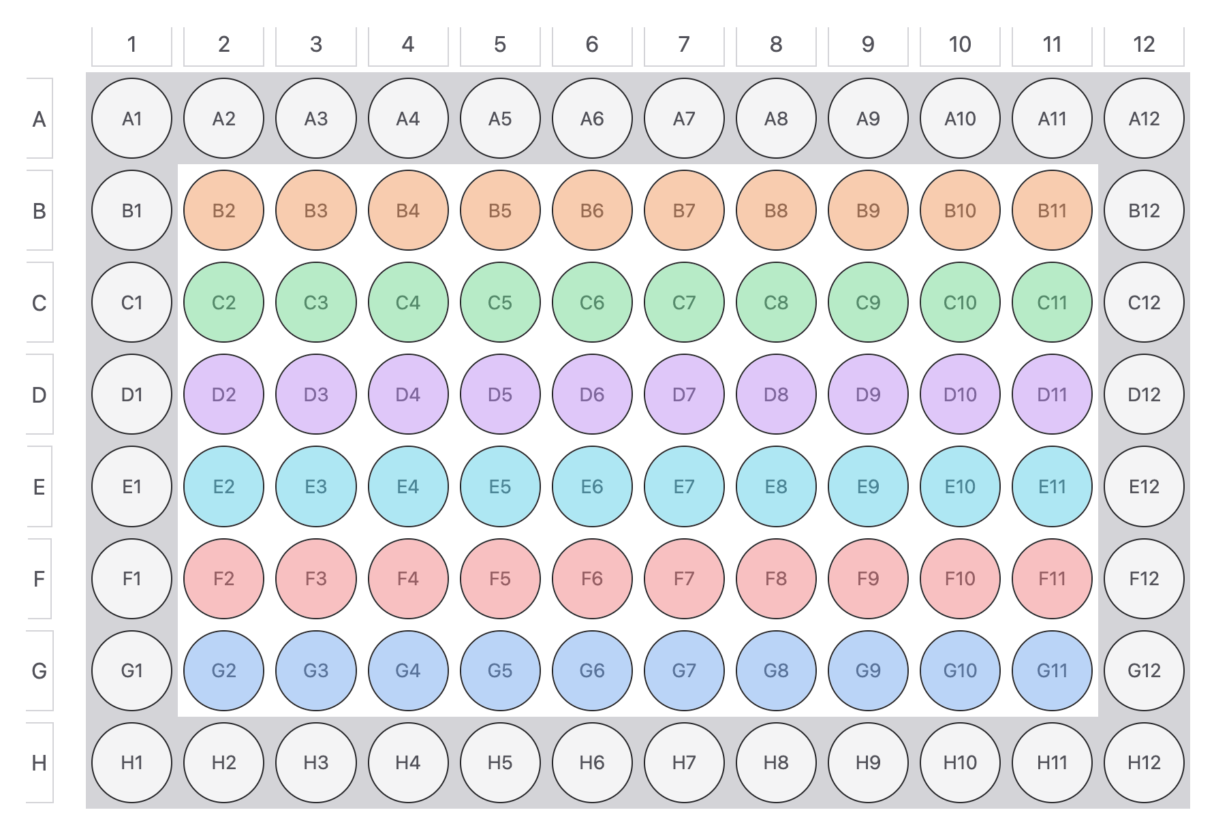Select blue well G4
The height and width of the screenshot is (838, 1214).
407,670
